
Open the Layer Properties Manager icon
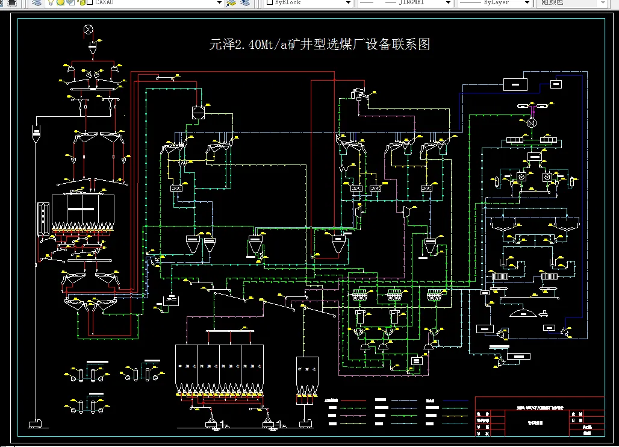(x=37, y=3)
